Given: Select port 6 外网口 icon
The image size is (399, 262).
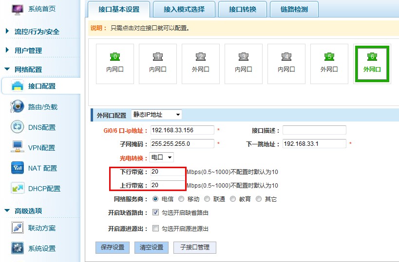Looking at the screenshot, I should pos(372,56).
